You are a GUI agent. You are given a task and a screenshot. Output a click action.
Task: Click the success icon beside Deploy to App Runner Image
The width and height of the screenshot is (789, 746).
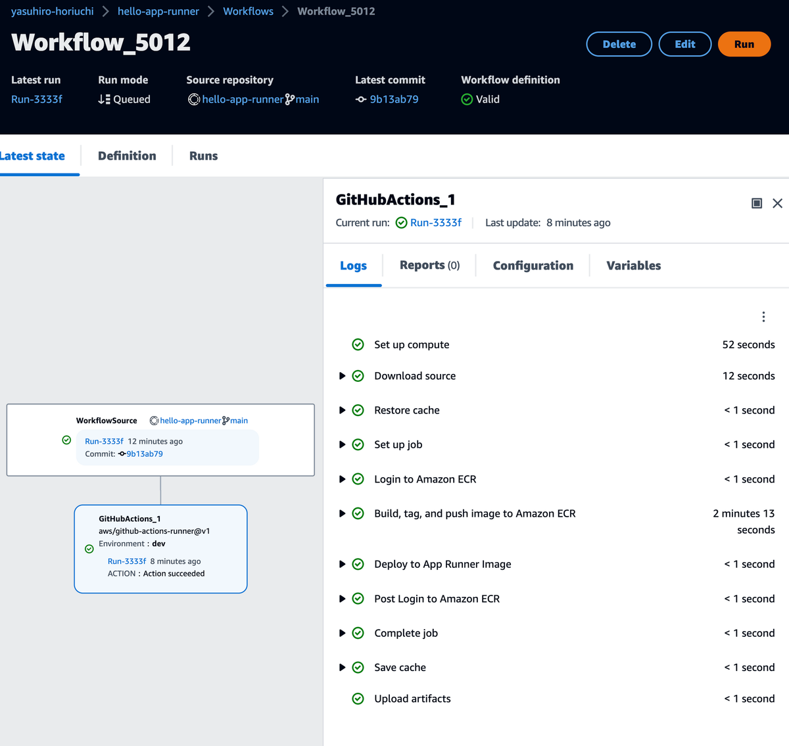tap(358, 564)
